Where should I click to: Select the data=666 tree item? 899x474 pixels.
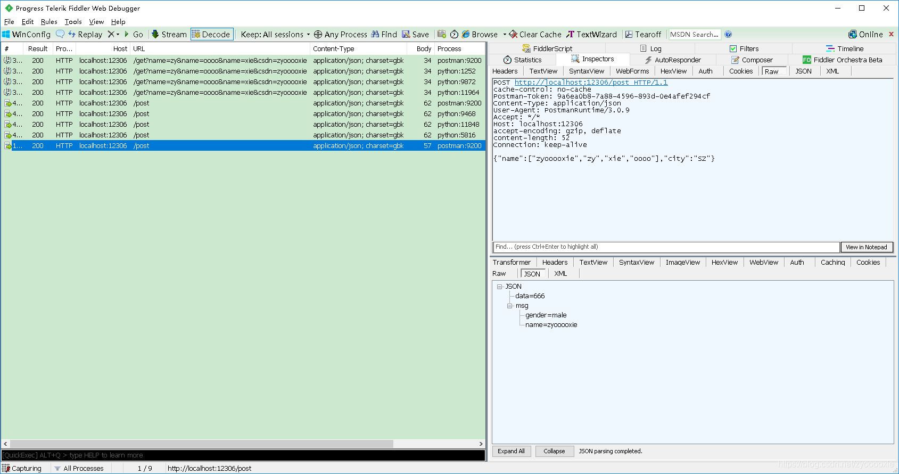pos(530,296)
